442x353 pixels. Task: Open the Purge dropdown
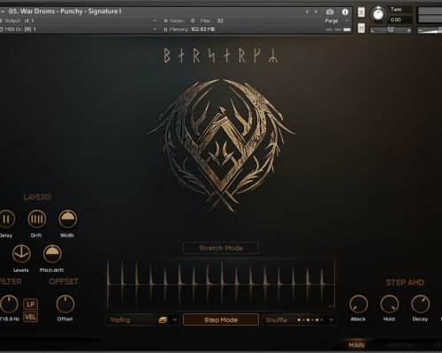[x=337, y=20]
